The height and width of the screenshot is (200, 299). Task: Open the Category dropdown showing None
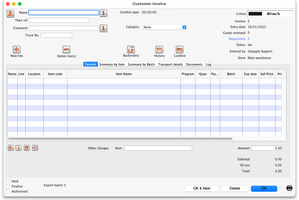[x=164, y=27]
